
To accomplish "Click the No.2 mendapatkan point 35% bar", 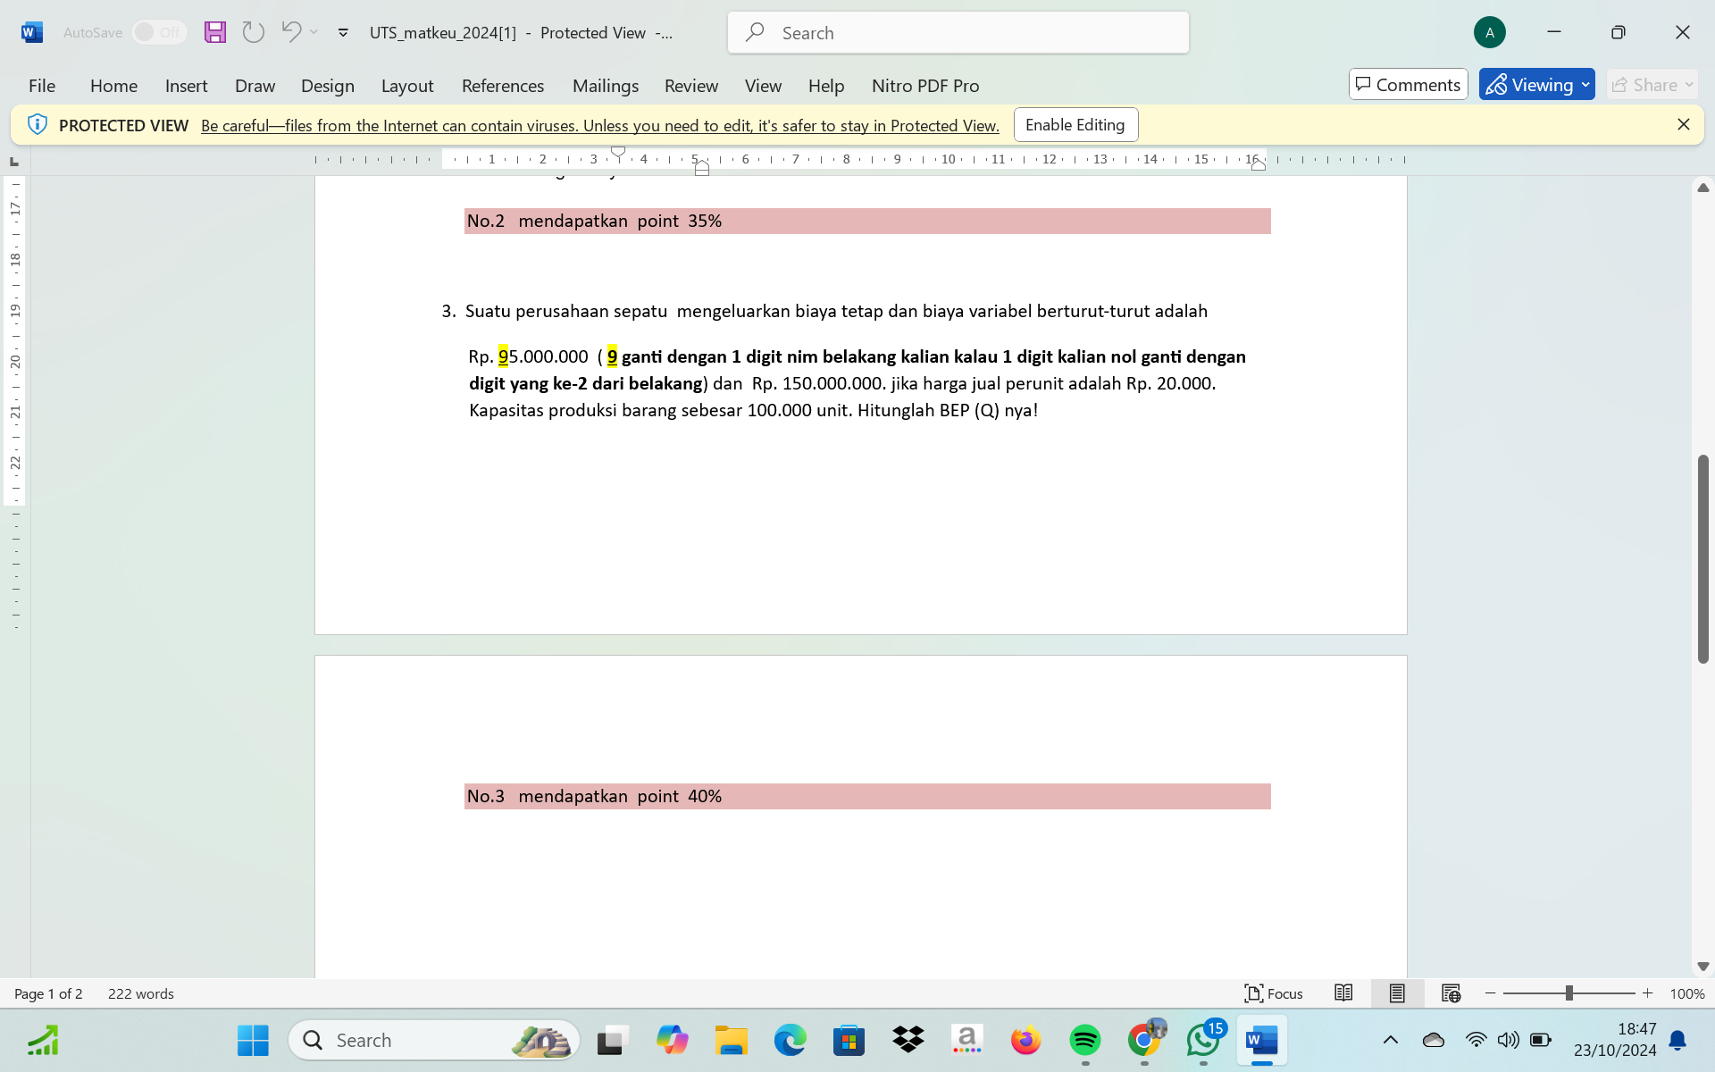I will click(867, 221).
